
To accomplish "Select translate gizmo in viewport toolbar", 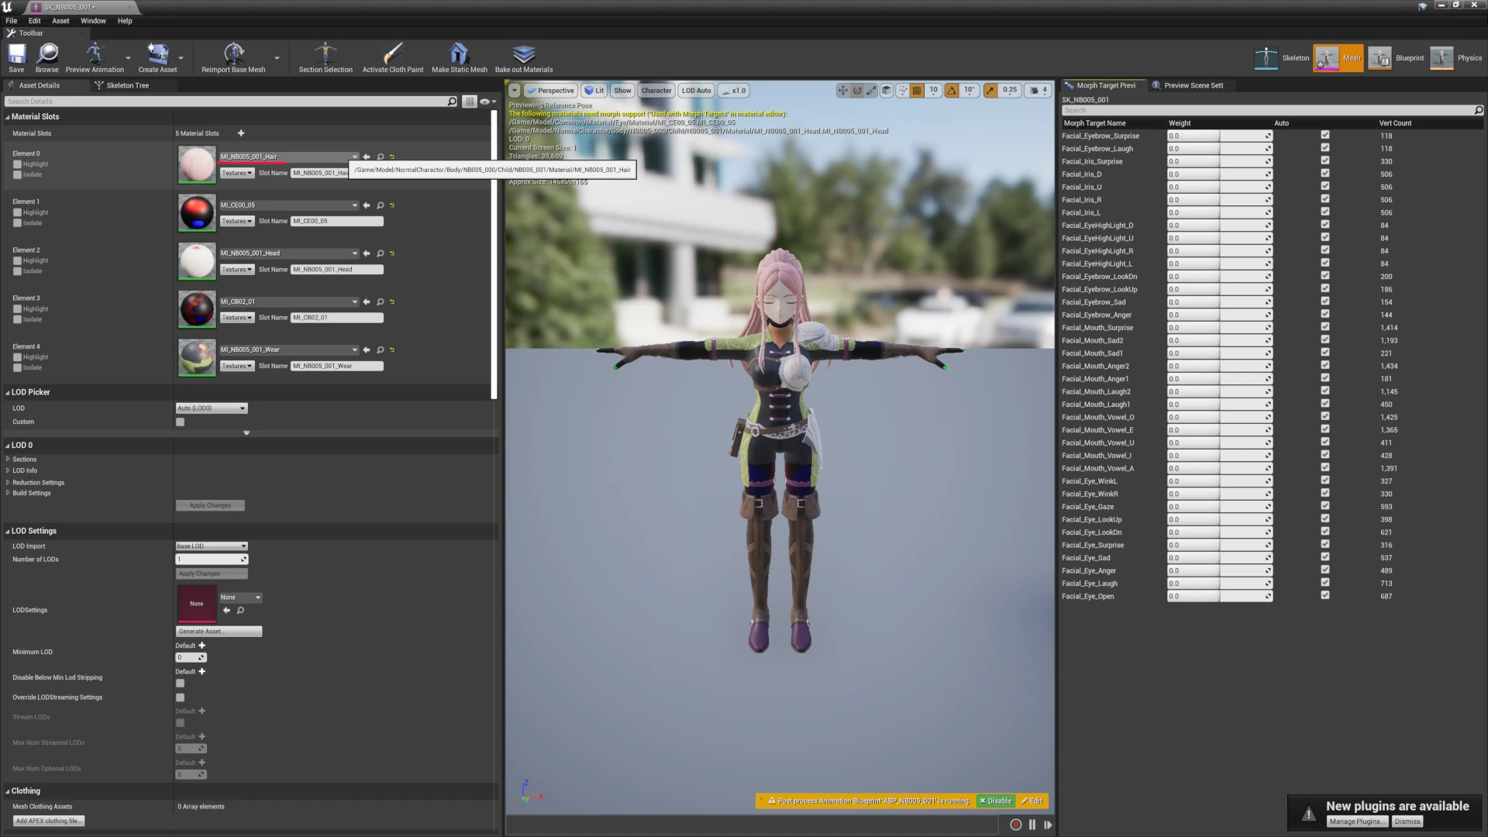I will pos(842,91).
